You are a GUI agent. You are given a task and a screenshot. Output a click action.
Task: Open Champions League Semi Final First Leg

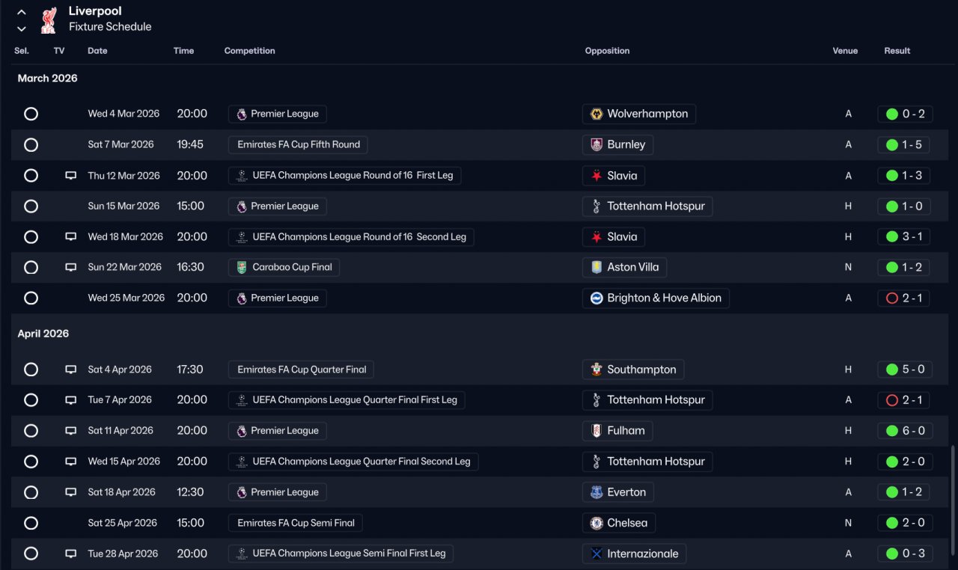click(x=341, y=554)
